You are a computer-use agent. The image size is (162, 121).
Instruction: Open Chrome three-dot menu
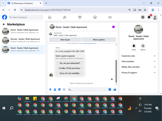point(158,10)
